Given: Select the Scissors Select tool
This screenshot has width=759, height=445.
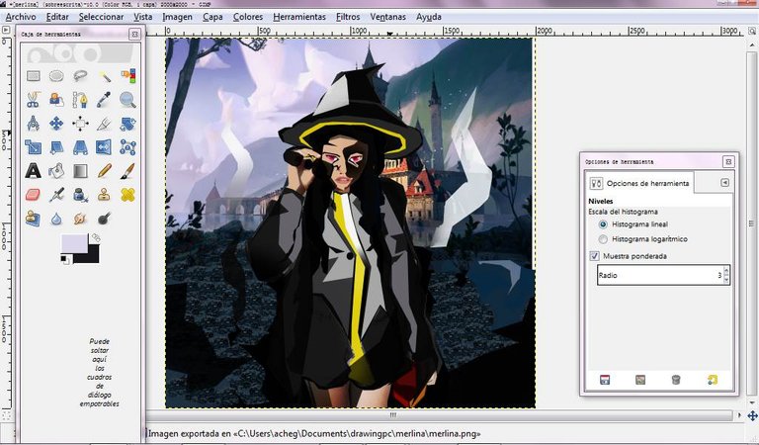Looking at the screenshot, I should tap(33, 100).
